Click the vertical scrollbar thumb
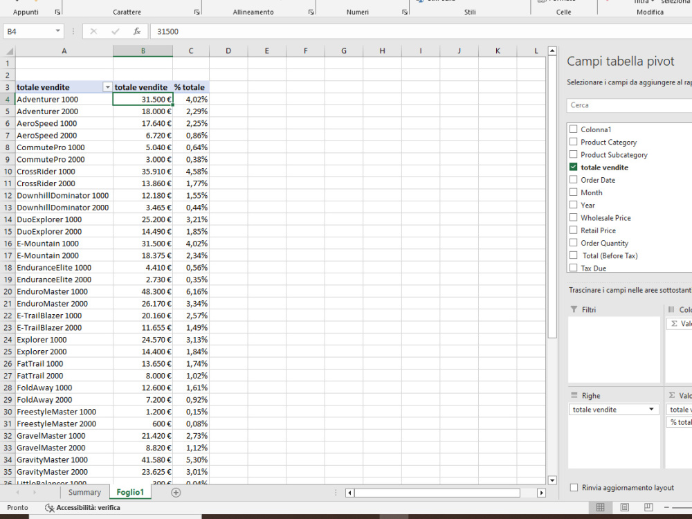This screenshot has width=692, height=519. click(552, 197)
